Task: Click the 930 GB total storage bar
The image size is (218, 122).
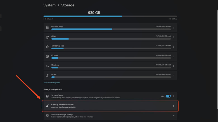Action: point(110,16)
